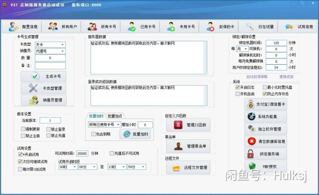Click the chart icon on 批量加时
319x195 pixels.
point(127,134)
